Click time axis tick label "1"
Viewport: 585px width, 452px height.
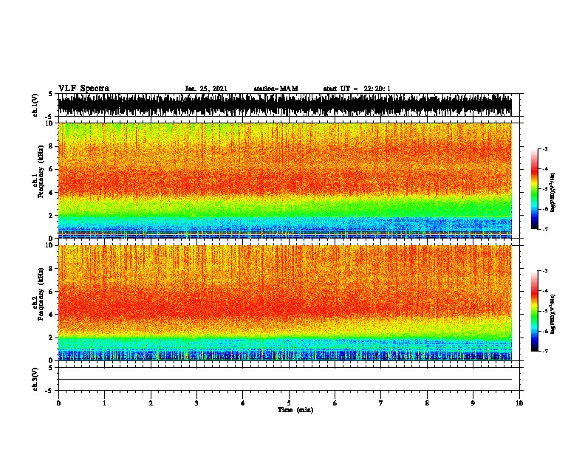pos(104,403)
